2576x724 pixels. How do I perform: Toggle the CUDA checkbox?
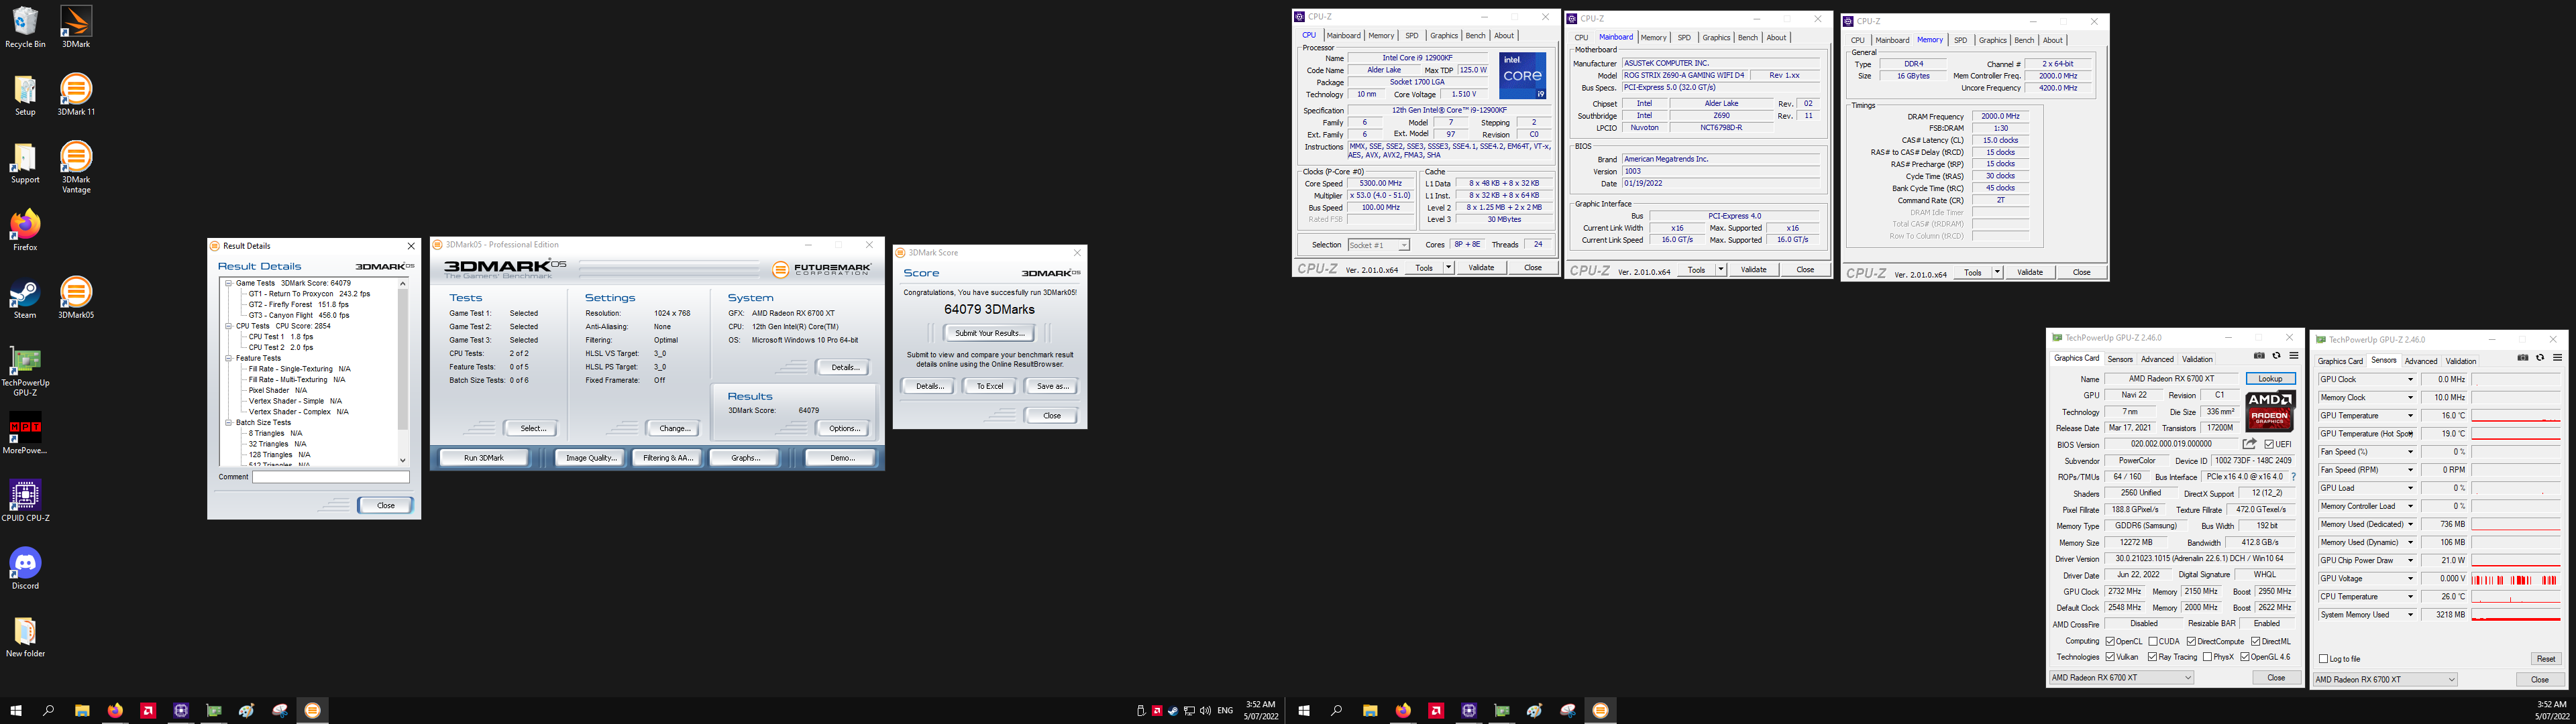2153,642
